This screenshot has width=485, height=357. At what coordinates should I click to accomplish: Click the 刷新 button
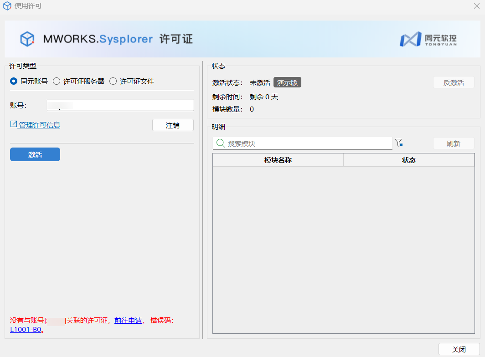pos(453,143)
